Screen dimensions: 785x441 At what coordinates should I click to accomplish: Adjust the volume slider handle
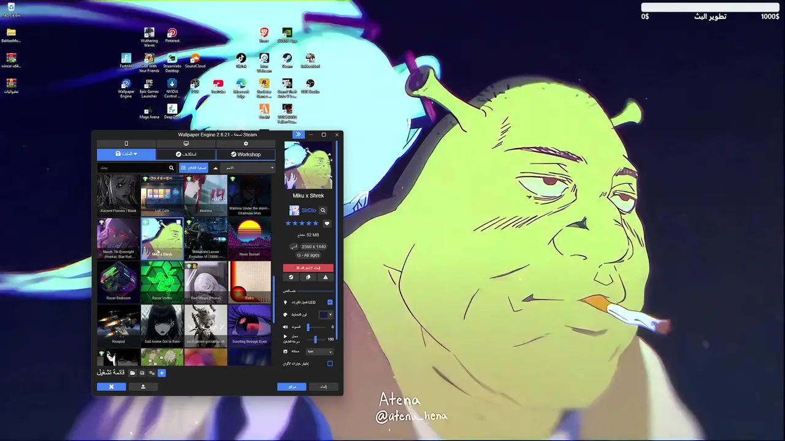coord(308,327)
